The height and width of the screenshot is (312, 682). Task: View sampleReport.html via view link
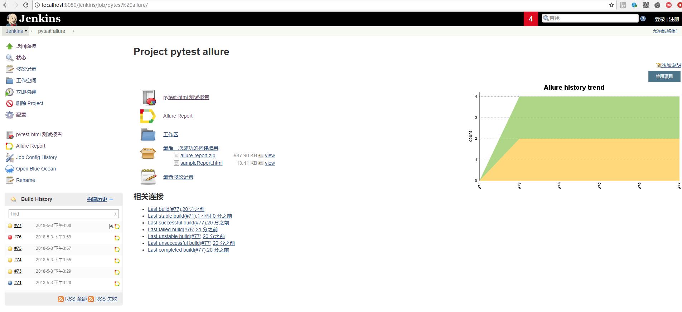tap(270, 163)
